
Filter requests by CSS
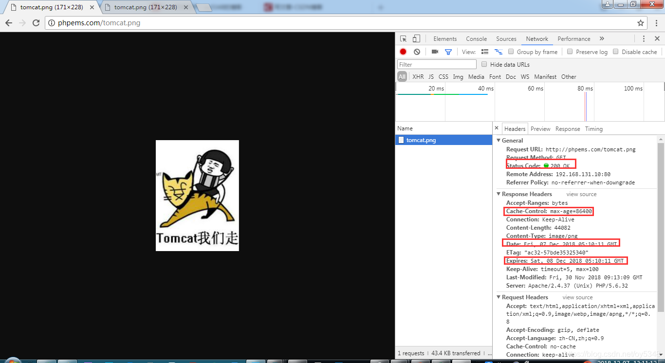click(443, 77)
